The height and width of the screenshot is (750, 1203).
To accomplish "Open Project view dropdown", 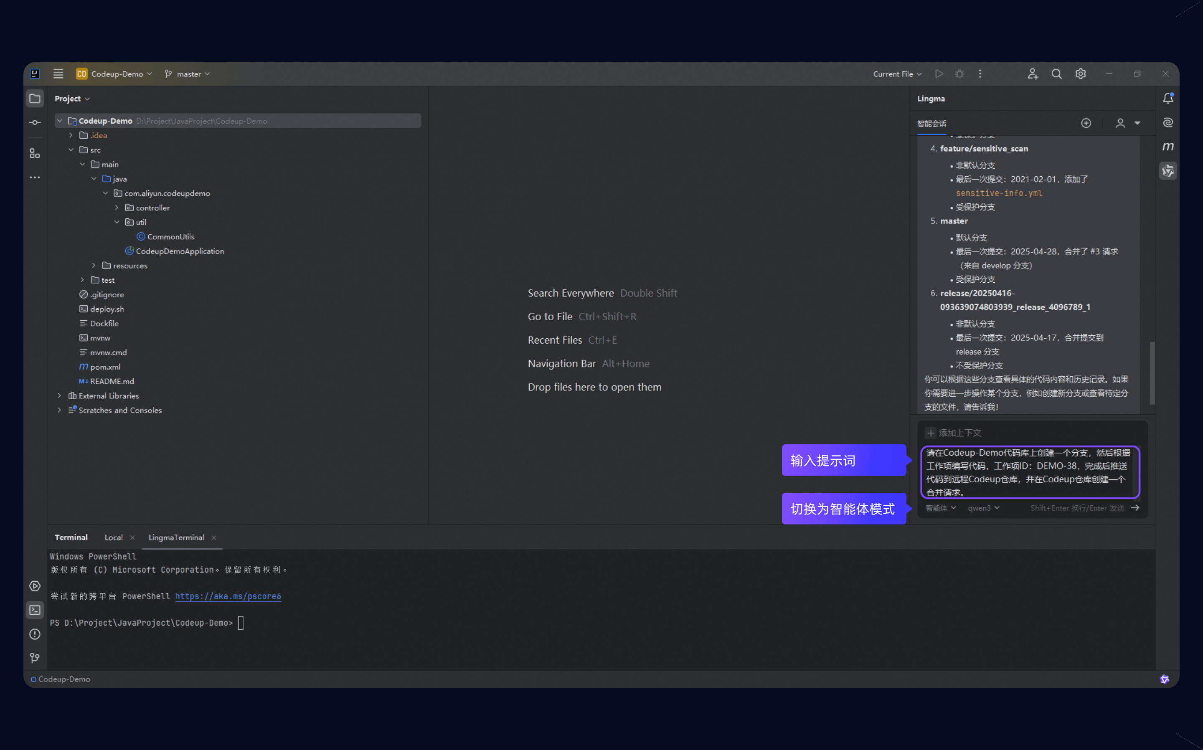I will click(x=72, y=99).
